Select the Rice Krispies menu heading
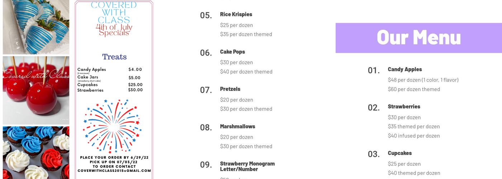 (236, 14)
